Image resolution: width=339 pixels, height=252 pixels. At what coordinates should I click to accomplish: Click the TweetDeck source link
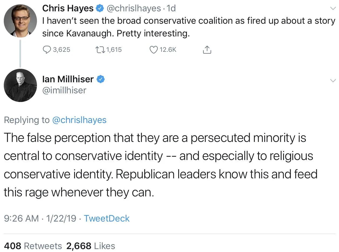click(107, 218)
